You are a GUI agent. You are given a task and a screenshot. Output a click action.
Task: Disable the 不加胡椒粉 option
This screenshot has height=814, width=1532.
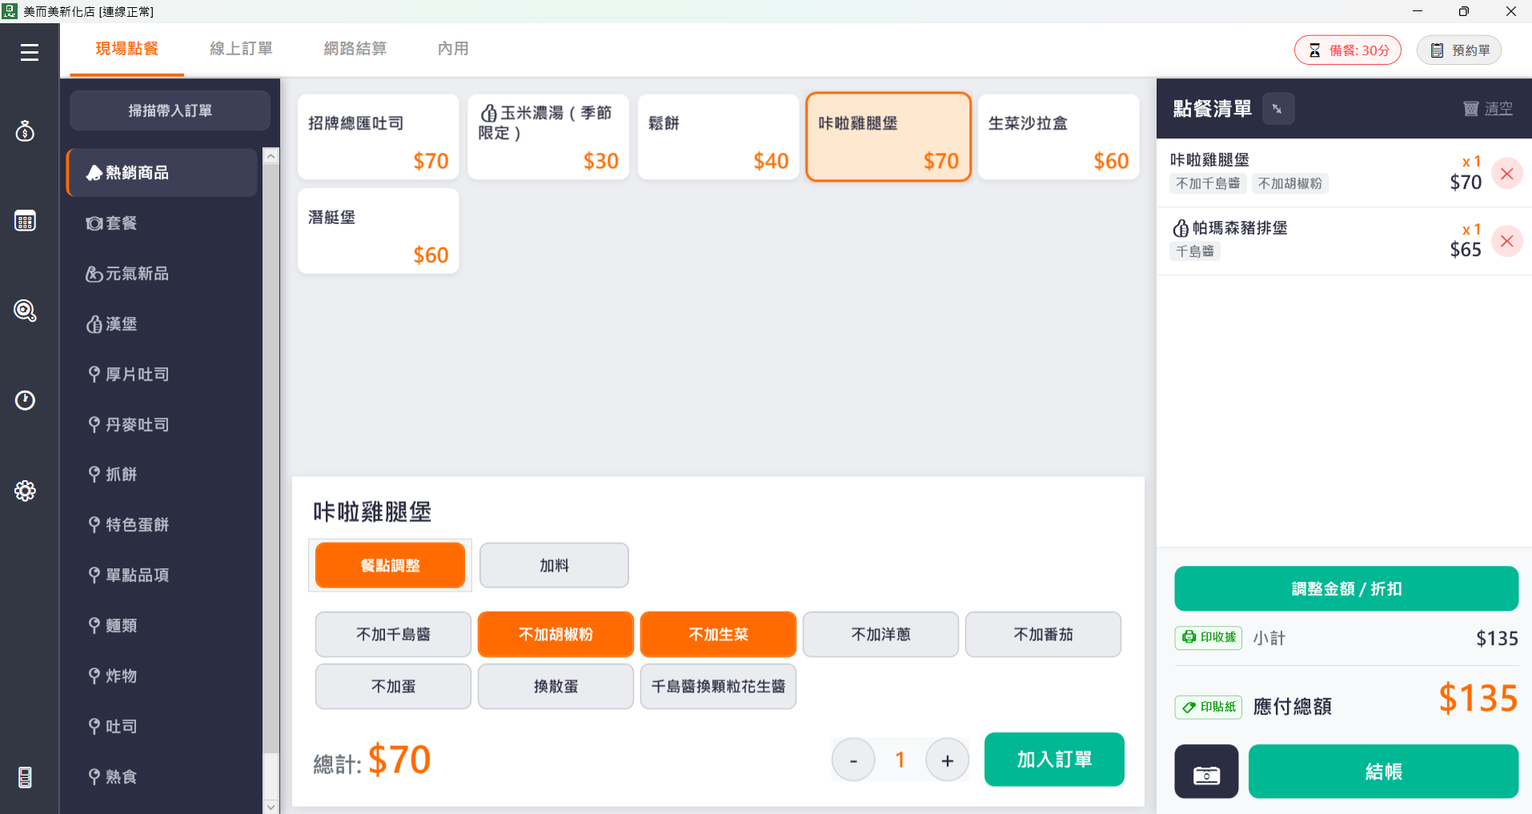555,634
